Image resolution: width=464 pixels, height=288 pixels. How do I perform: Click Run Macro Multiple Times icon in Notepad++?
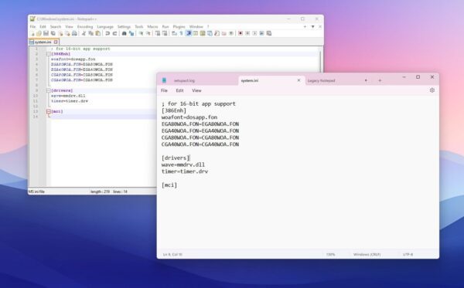coord(261,33)
